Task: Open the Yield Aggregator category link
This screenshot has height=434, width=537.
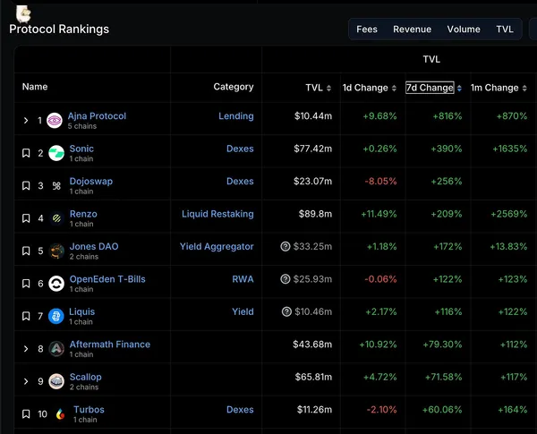Action: point(217,247)
